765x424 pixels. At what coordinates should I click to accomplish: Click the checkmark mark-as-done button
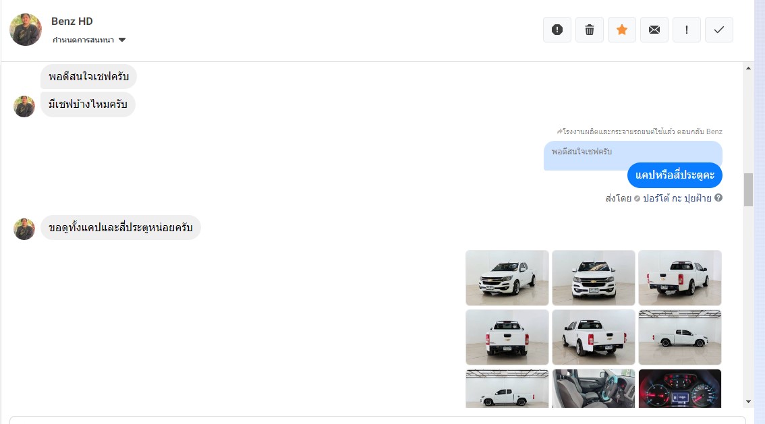(719, 30)
